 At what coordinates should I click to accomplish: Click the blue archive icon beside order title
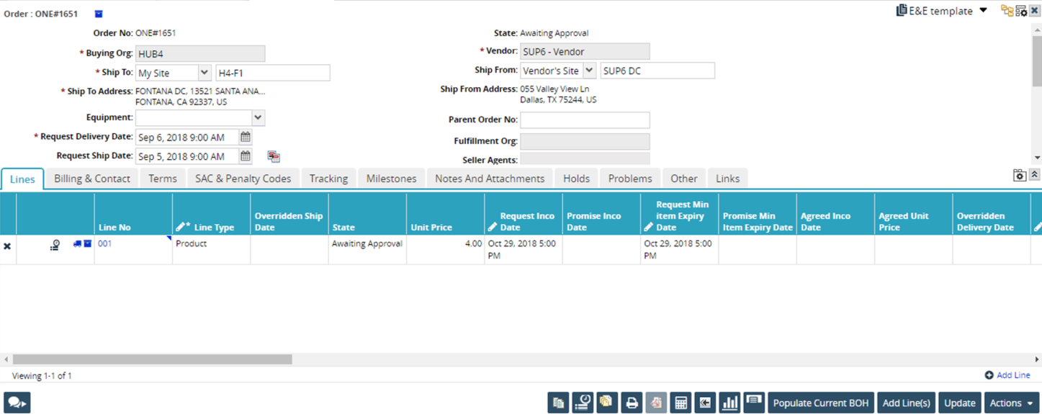click(x=99, y=14)
